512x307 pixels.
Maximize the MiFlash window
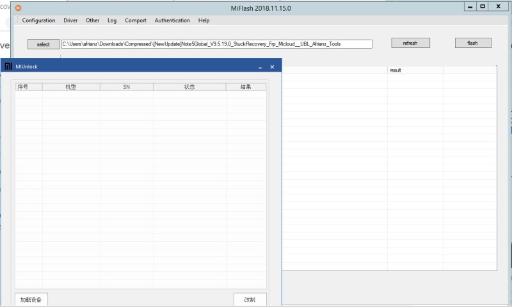point(483,6)
